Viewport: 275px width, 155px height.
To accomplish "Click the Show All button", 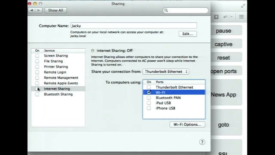I will [55, 10].
